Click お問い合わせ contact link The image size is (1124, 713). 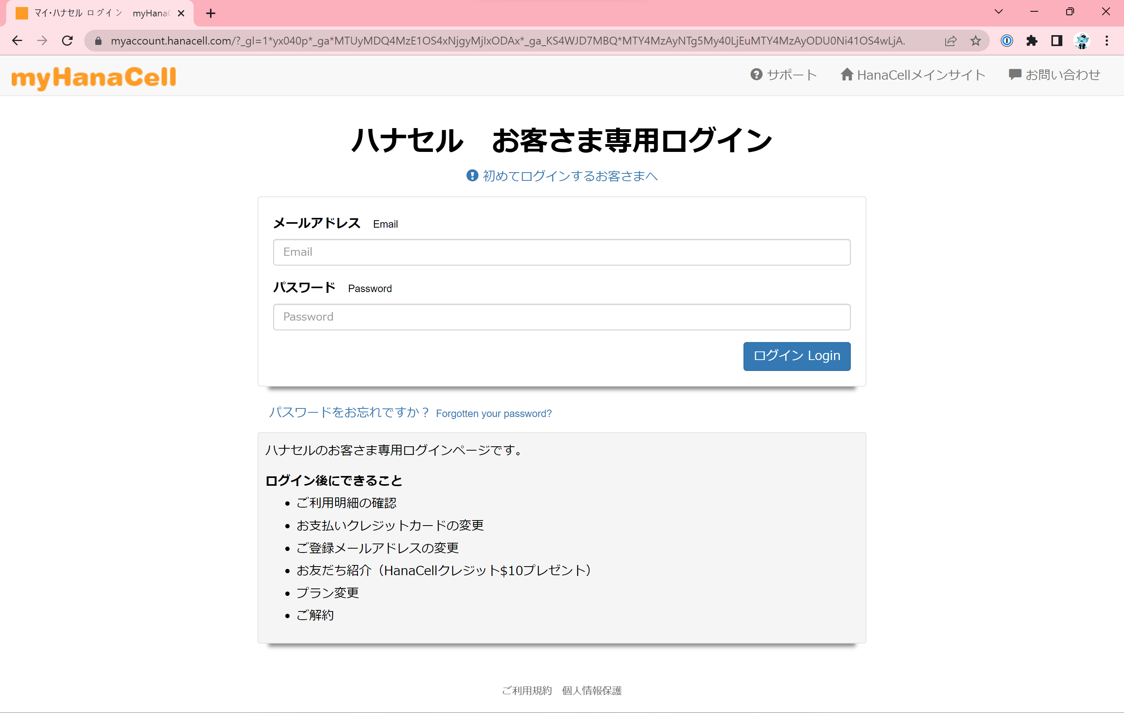(x=1054, y=75)
